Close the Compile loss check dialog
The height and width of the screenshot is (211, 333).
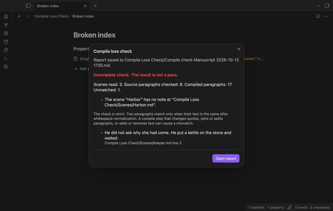click(x=239, y=49)
